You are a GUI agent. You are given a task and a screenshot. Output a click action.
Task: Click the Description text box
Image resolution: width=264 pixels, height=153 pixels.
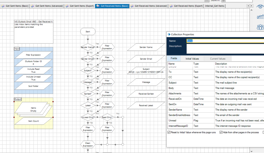(225, 49)
